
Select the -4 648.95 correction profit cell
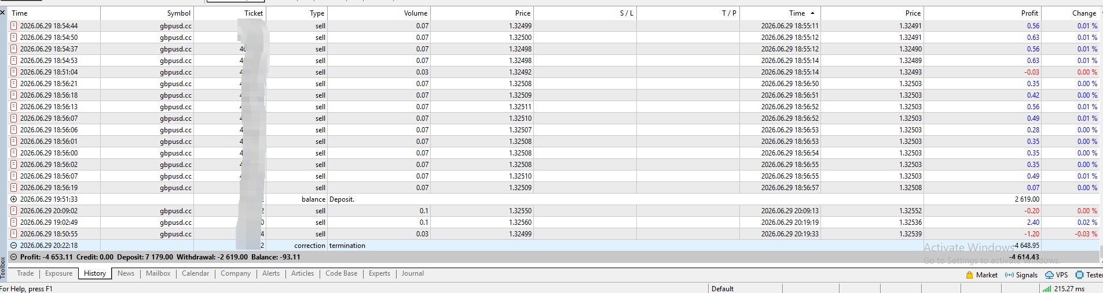(x=1027, y=246)
